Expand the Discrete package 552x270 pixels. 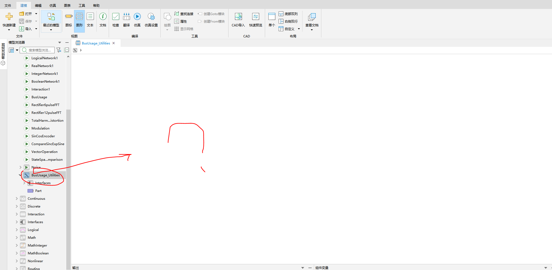(x=17, y=206)
